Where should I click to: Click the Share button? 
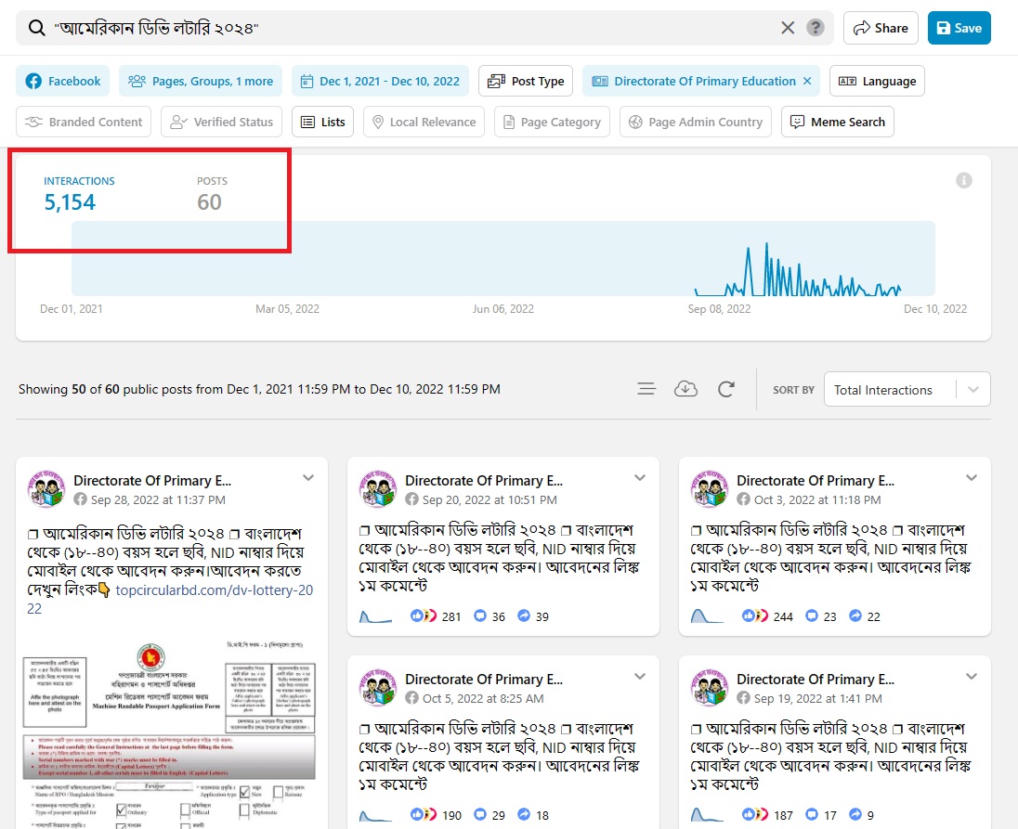pos(881,28)
